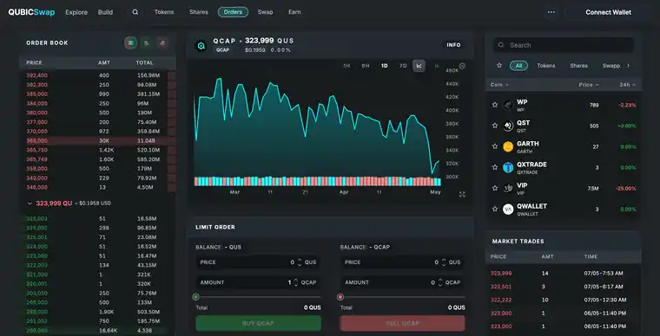Show both bids and asks order book view
The height and width of the screenshot is (336, 660).
click(x=130, y=42)
